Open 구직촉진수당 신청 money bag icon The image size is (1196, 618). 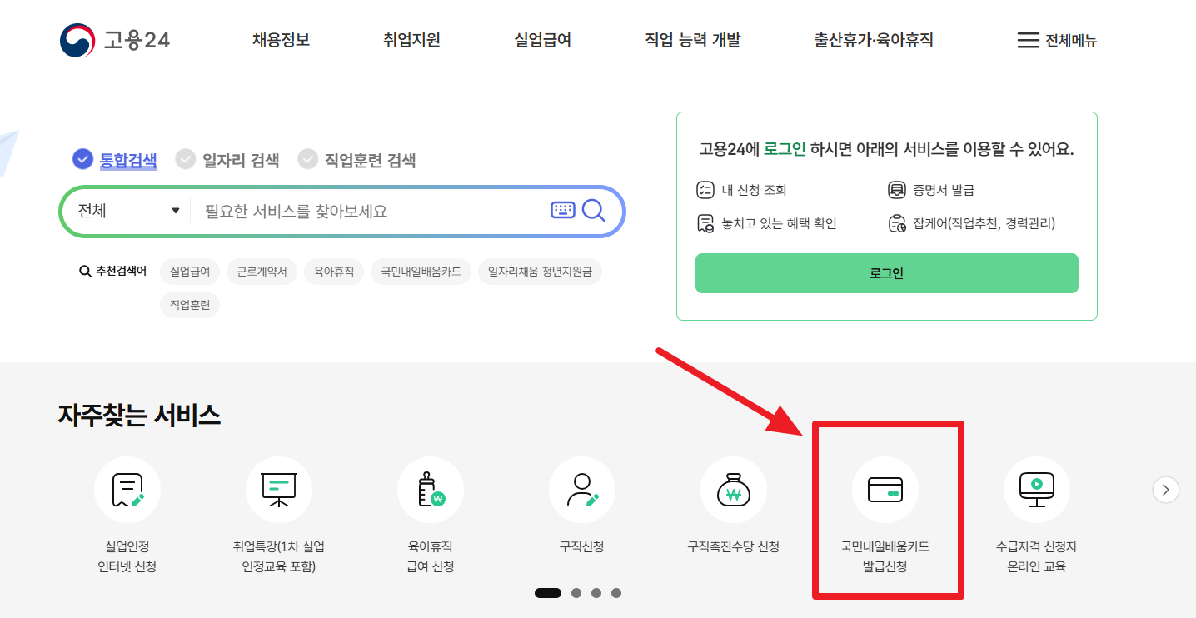734,490
